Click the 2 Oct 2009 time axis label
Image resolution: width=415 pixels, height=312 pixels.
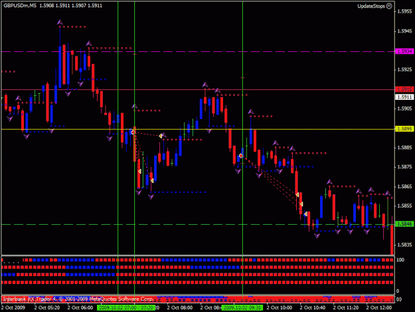click(x=13, y=308)
